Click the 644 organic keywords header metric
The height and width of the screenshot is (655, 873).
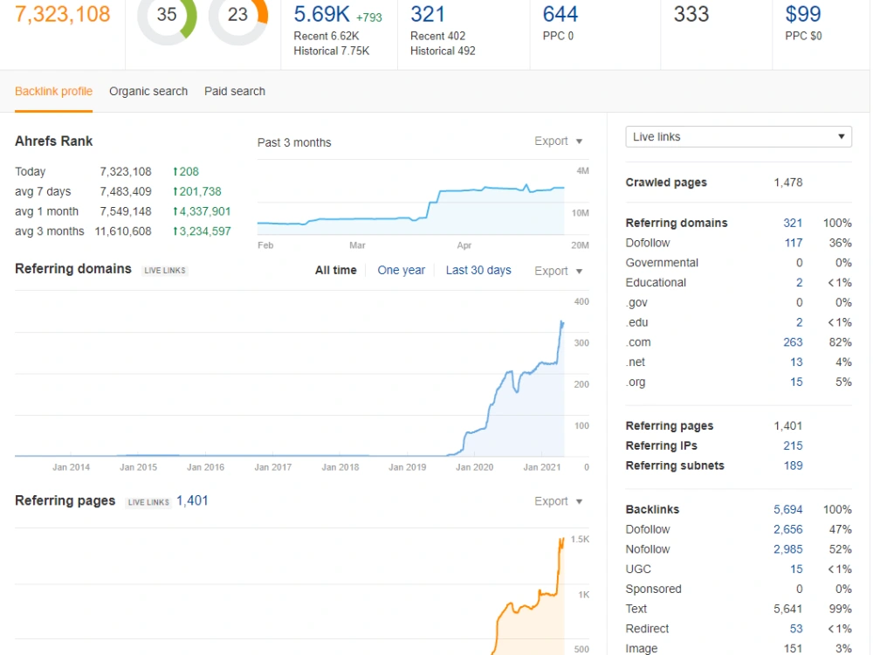point(560,15)
